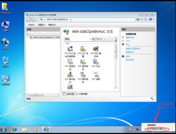Click the Online Help link in Actions pane
Screen dimensions: 176x134
pyautogui.click(x=130, y=60)
